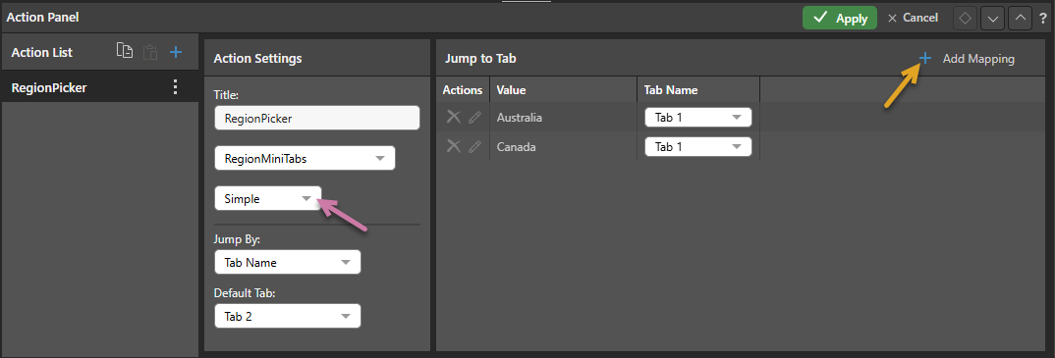Click the down chevron in panel header
Viewport: 1055px width, 358px height.
992,18
